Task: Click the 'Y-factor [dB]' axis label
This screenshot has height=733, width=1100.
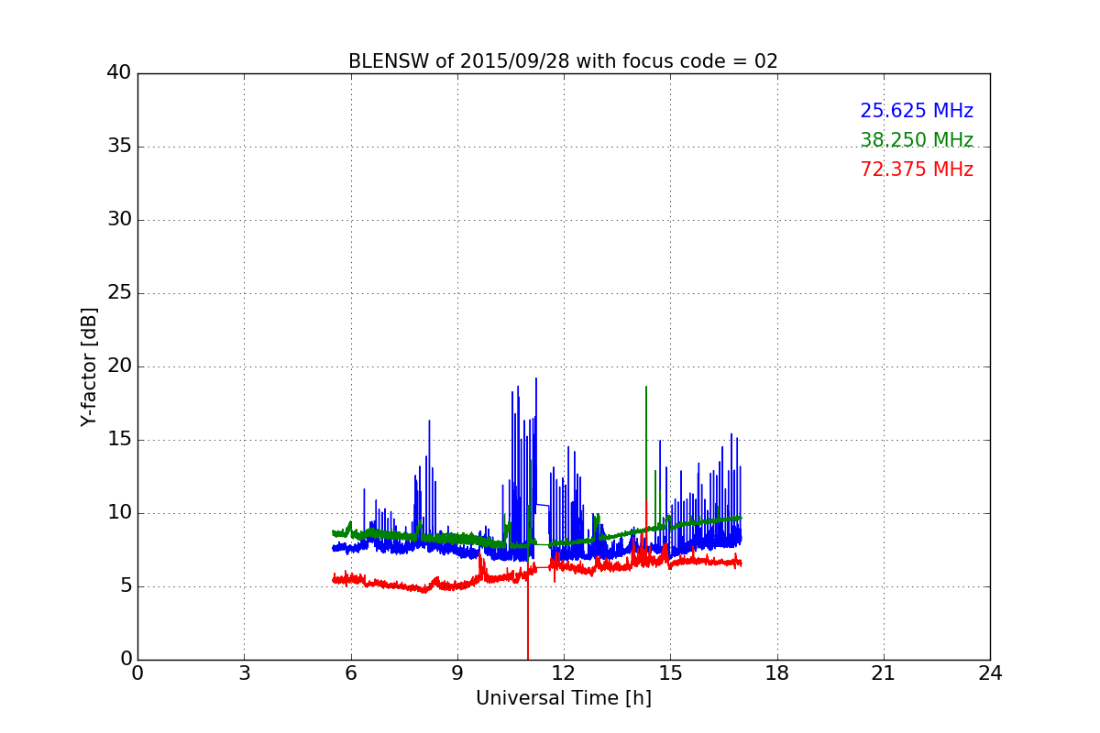Action: pos(88,366)
